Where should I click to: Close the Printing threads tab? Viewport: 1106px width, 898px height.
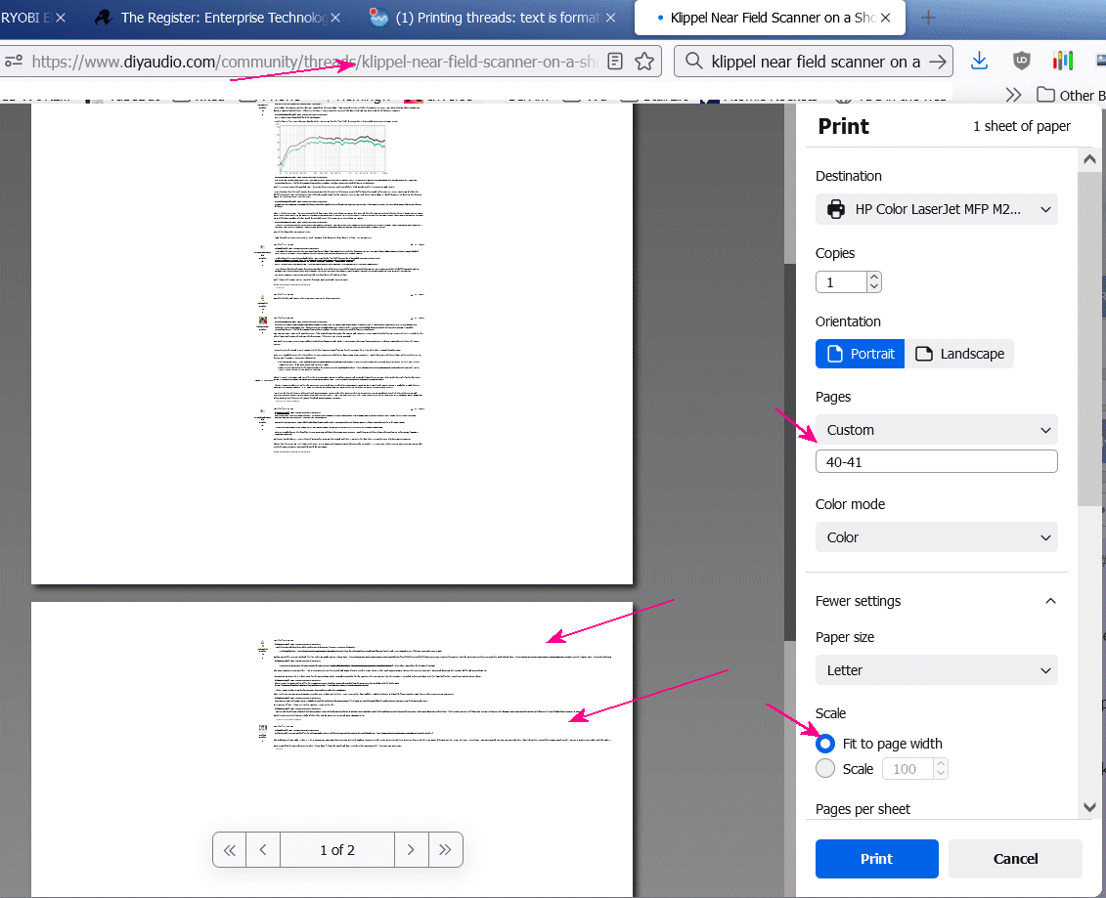coord(611,18)
